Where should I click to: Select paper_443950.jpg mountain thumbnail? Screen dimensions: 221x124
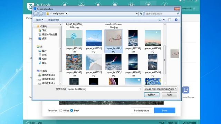pyautogui.click(x=153, y=38)
